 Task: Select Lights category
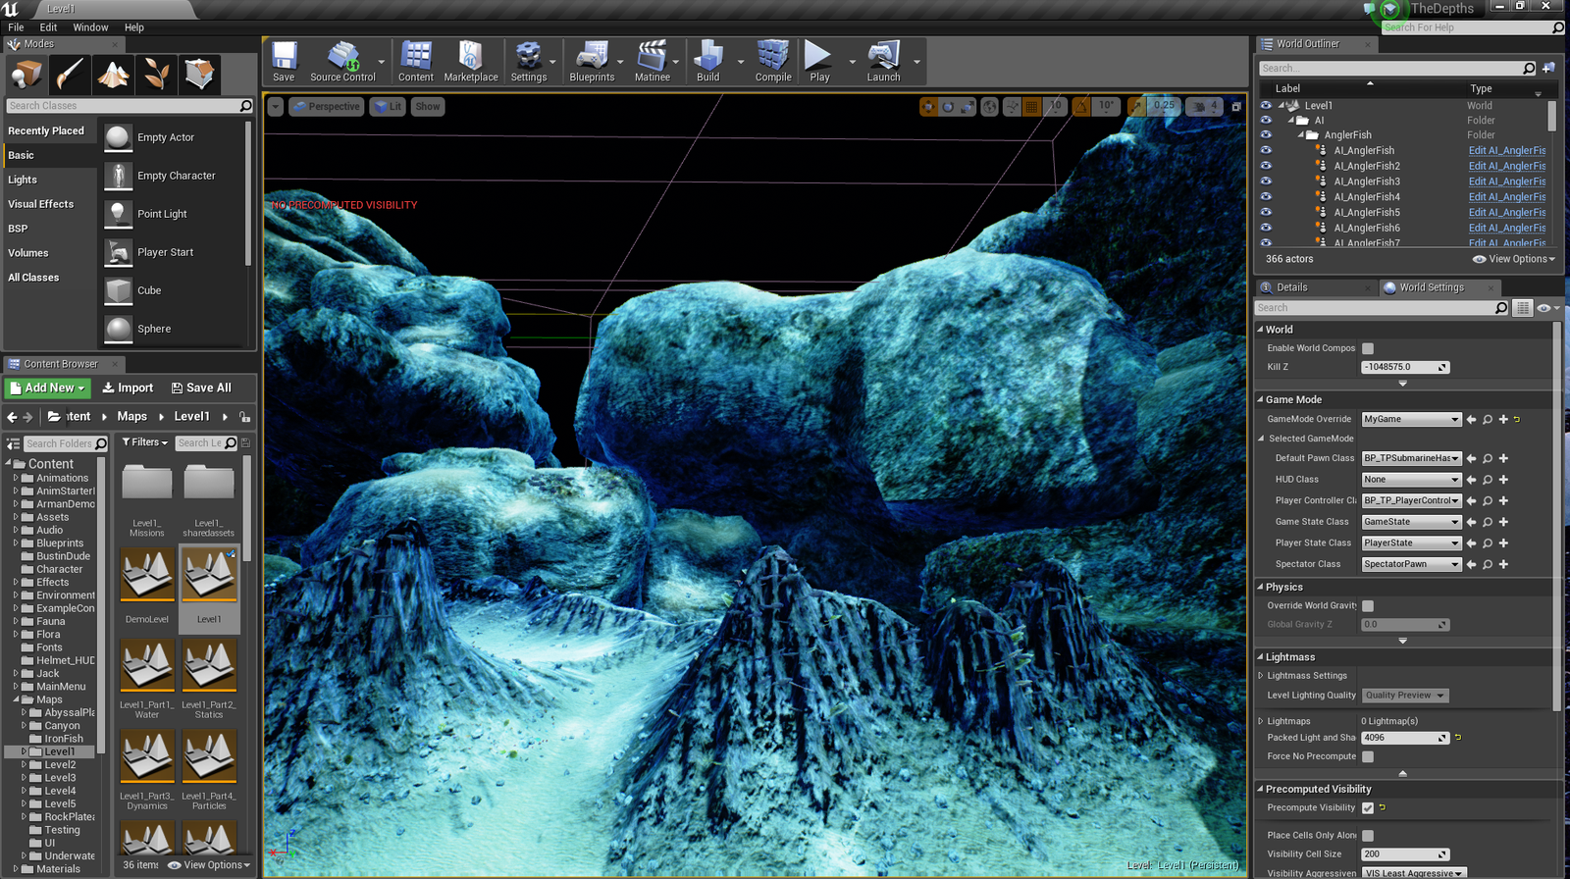[23, 180]
